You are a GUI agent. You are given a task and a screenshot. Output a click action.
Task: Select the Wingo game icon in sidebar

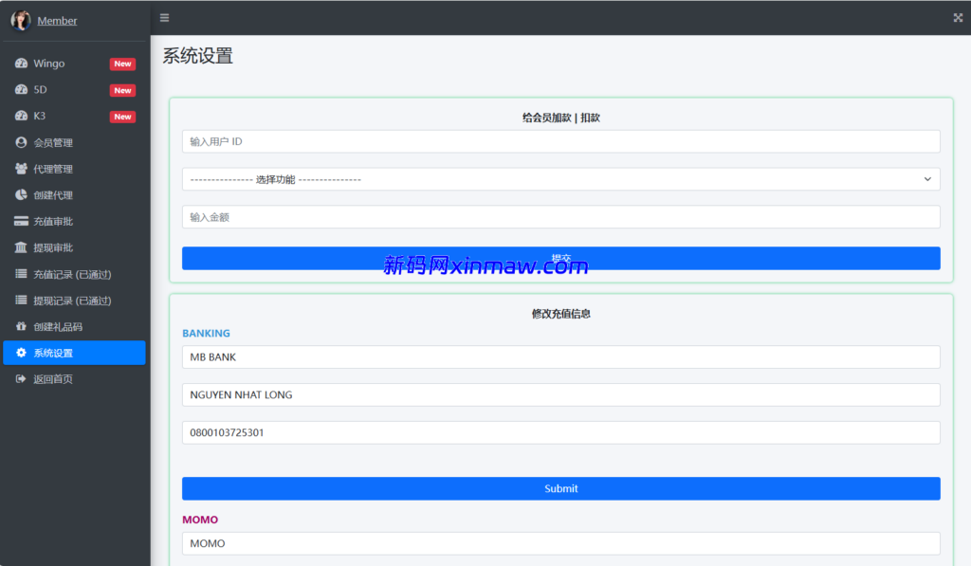click(x=21, y=64)
